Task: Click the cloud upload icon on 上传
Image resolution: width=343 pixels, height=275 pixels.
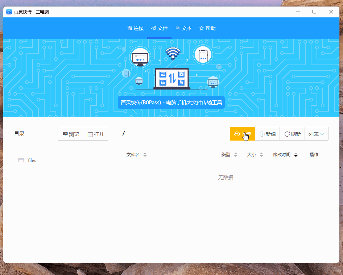Action: coord(237,134)
